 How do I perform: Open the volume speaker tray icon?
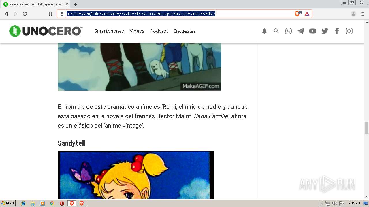tap(335, 203)
